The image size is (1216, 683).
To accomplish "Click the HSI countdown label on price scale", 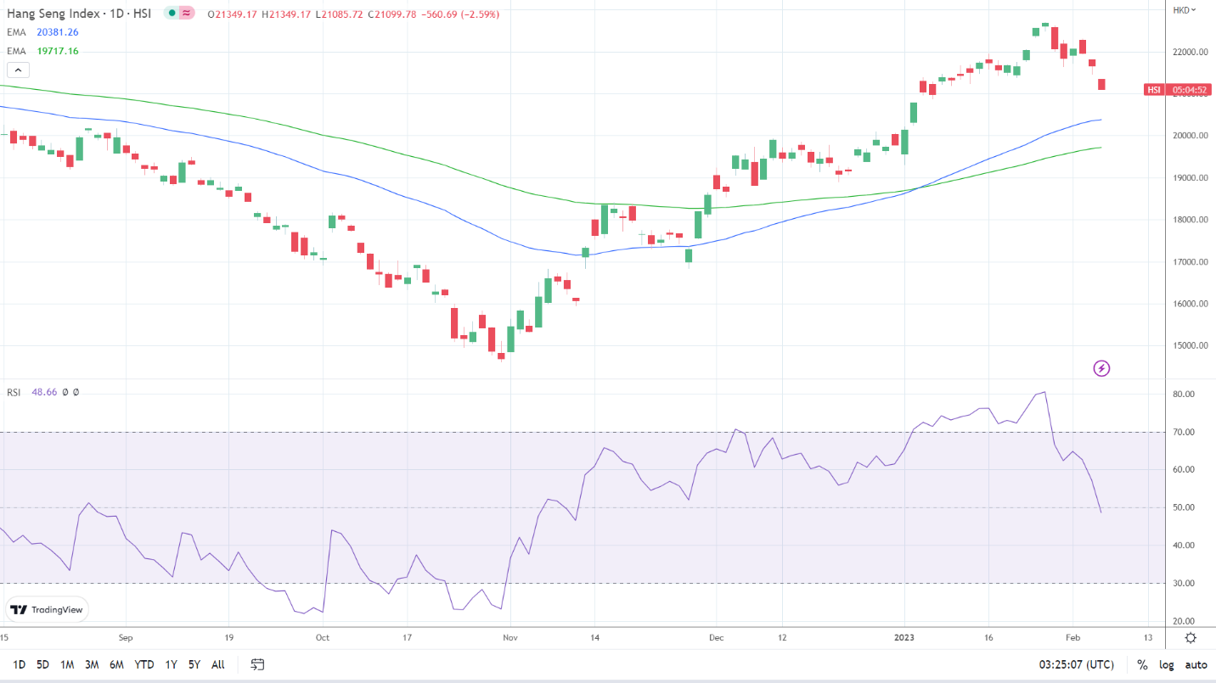I will click(1179, 90).
